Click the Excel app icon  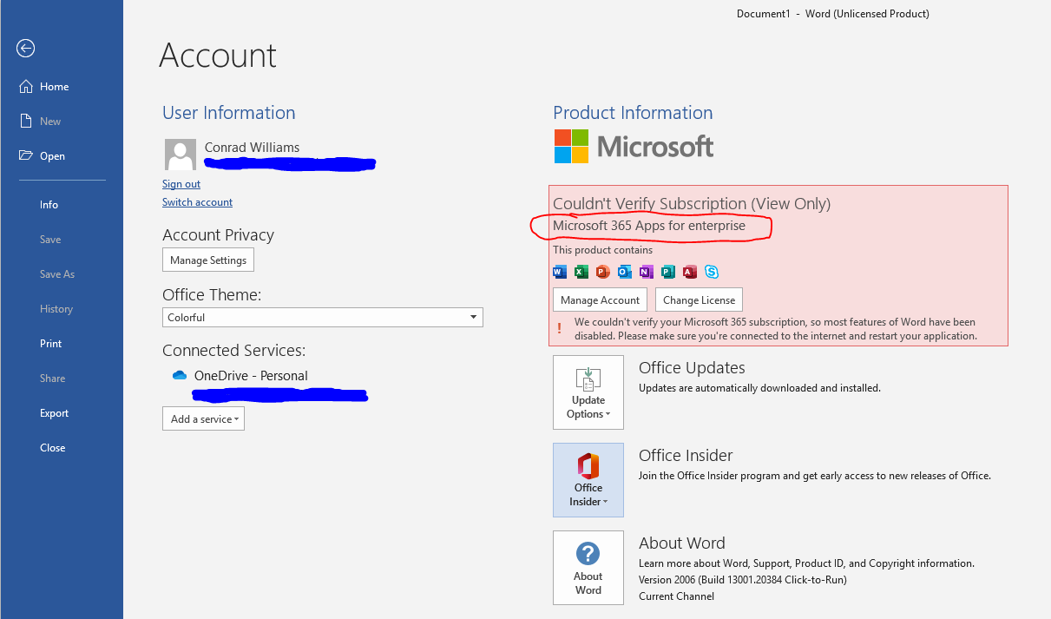pyautogui.click(x=581, y=272)
